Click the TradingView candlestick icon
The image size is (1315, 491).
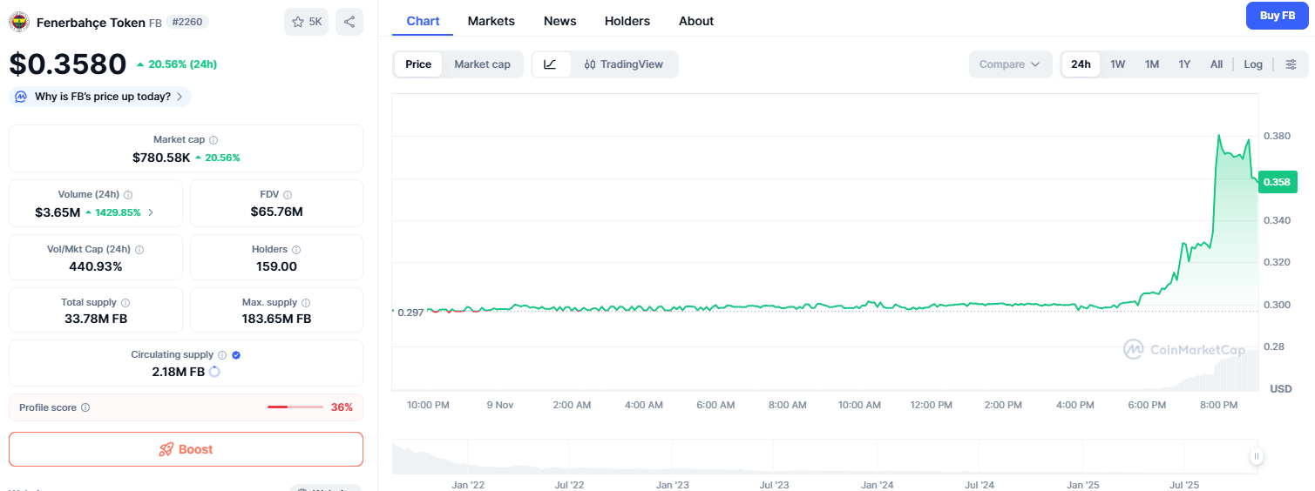(x=590, y=64)
